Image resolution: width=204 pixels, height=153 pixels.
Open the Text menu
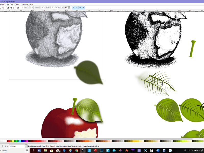point(12,4)
